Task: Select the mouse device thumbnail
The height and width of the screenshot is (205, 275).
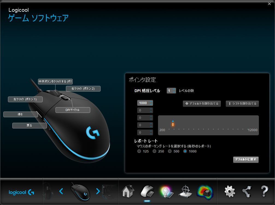Action: click(x=80, y=192)
